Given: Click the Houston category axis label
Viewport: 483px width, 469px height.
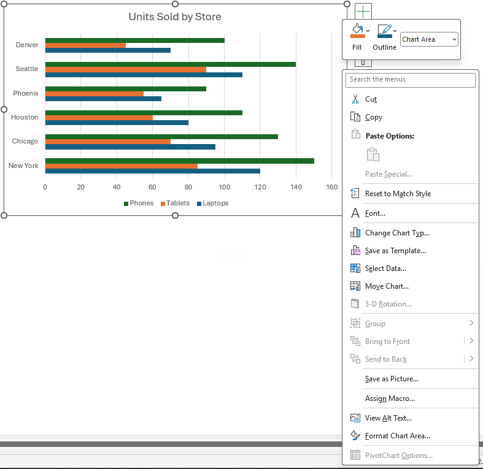Looking at the screenshot, I should [x=25, y=117].
